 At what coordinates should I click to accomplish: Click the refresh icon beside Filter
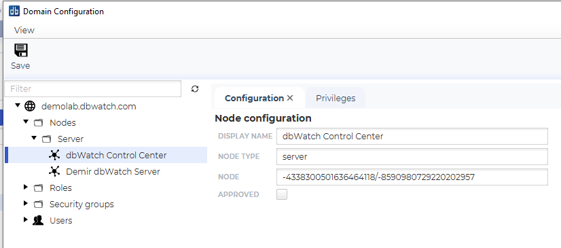[x=195, y=89]
